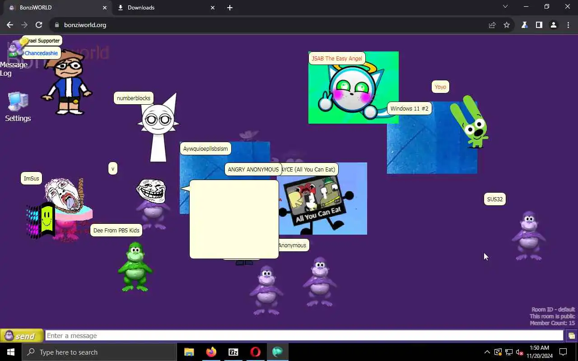Open the browser profile icon
Viewport: 578px width, 361px height.
point(553,25)
